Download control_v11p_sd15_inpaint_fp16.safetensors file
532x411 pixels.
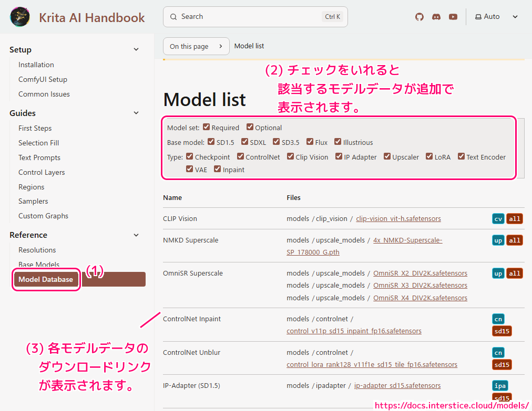[x=354, y=331]
